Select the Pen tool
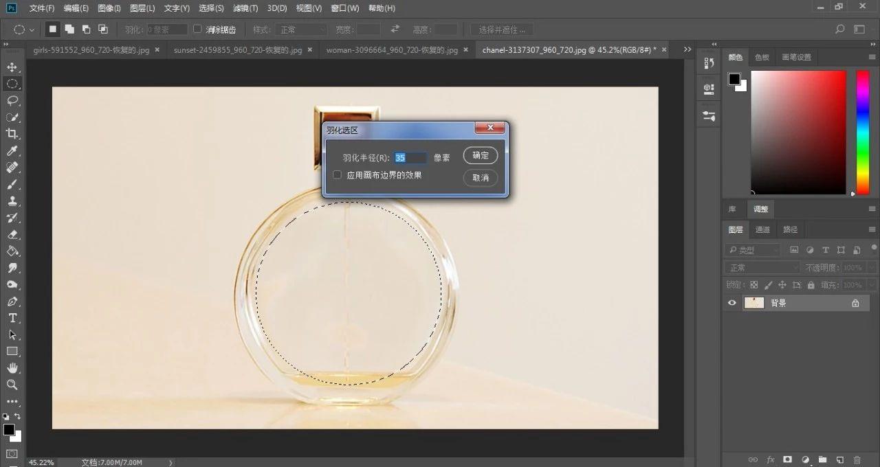This screenshot has height=467, width=880. 12,301
